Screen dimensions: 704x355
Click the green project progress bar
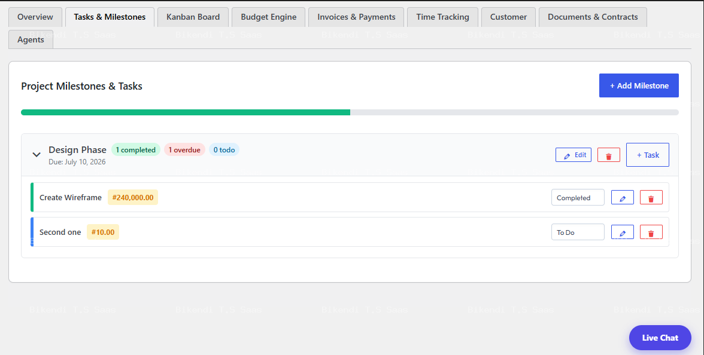click(x=186, y=112)
